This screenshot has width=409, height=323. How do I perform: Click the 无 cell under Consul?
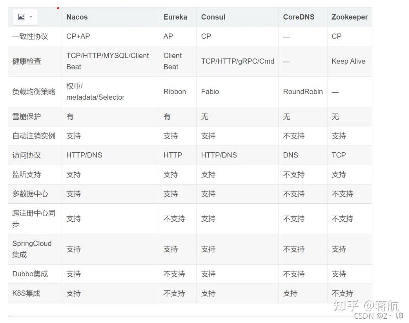[x=205, y=116]
